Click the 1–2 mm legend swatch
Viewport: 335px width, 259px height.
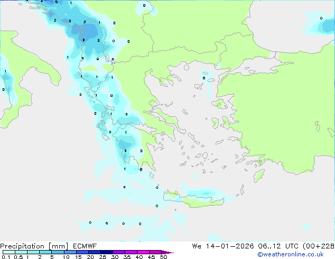pyautogui.click(x=33, y=252)
